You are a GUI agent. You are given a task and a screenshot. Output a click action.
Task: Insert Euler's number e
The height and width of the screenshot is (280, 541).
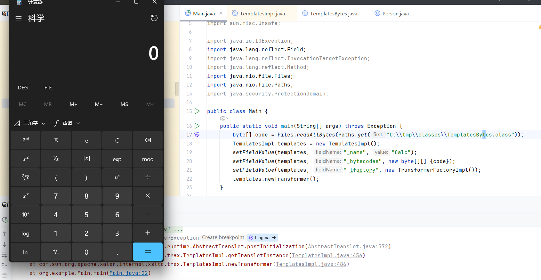pos(86,140)
